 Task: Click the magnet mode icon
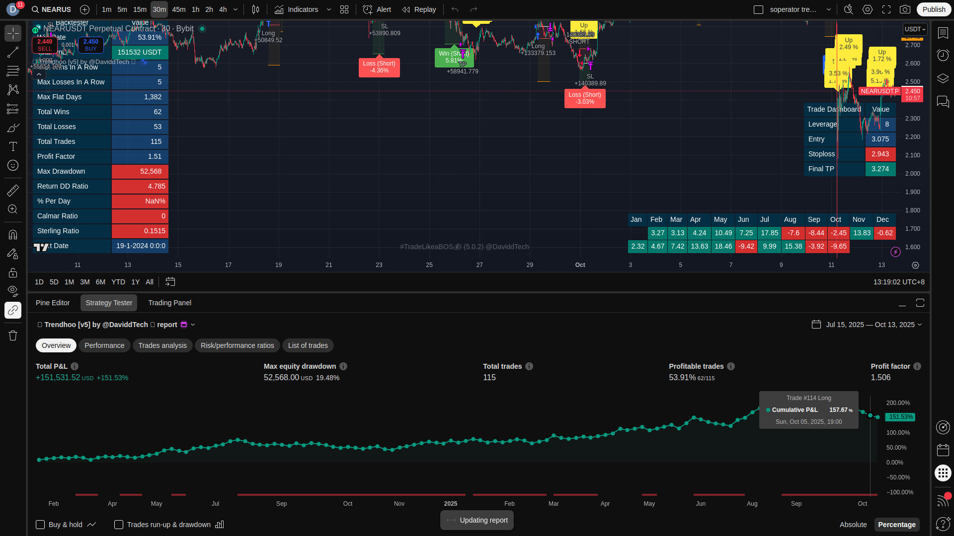coord(13,235)
